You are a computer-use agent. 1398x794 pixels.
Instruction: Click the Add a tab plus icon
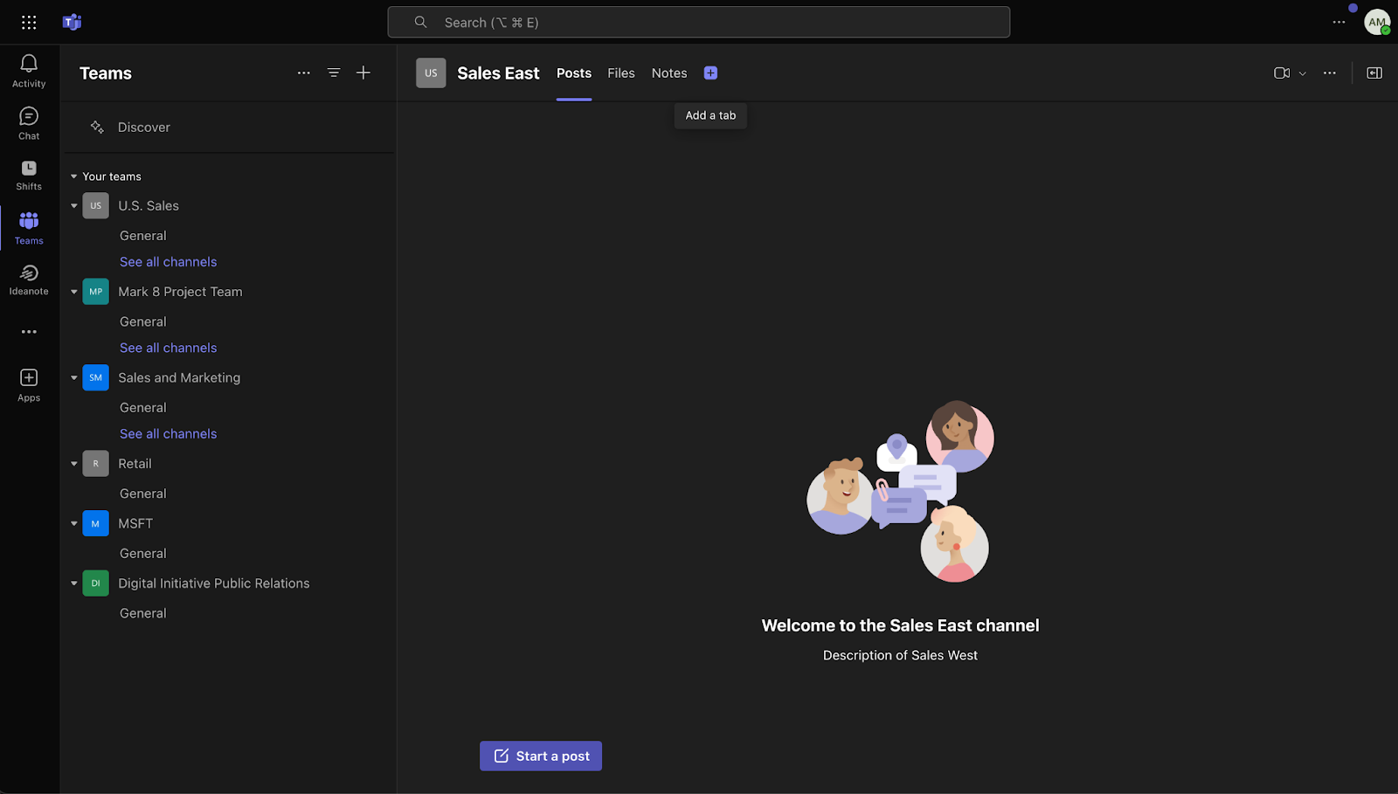(x=710, y=73)
